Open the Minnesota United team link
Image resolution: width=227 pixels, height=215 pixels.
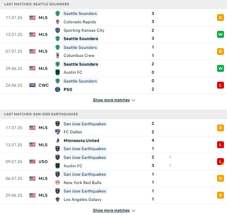point(81,141)
